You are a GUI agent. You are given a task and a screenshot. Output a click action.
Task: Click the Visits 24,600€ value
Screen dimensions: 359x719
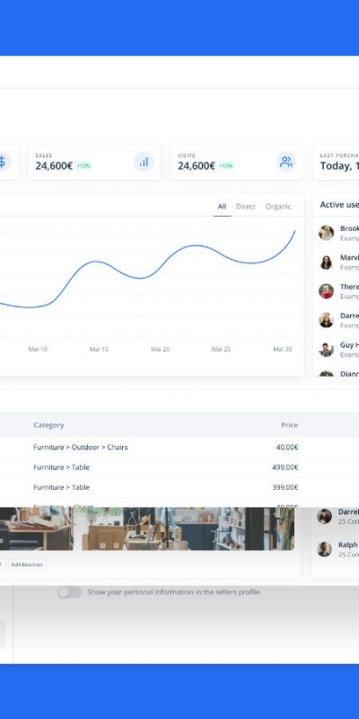[x=197, y=166]
